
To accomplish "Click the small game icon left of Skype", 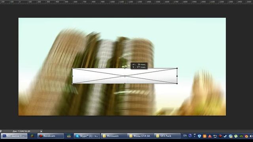I will (x=69, y=136).
